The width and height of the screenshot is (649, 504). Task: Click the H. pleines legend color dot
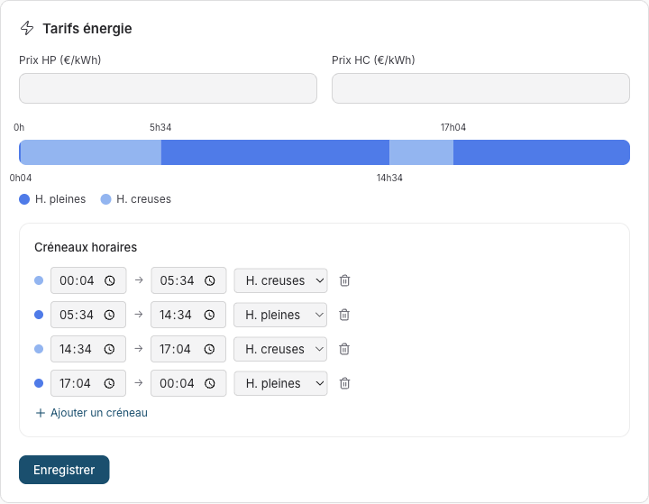(24, 199)
